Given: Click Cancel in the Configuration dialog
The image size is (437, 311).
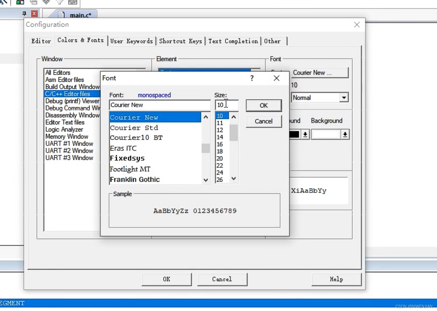Looking at the screenshot, I should (222, 279).
